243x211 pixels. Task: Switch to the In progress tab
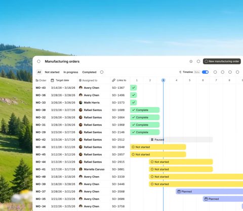[71, 72]
